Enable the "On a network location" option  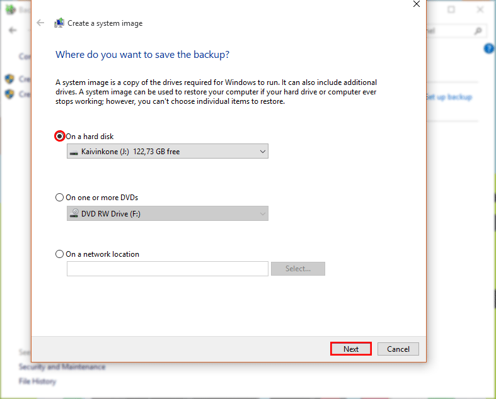[x=60, y=254]
